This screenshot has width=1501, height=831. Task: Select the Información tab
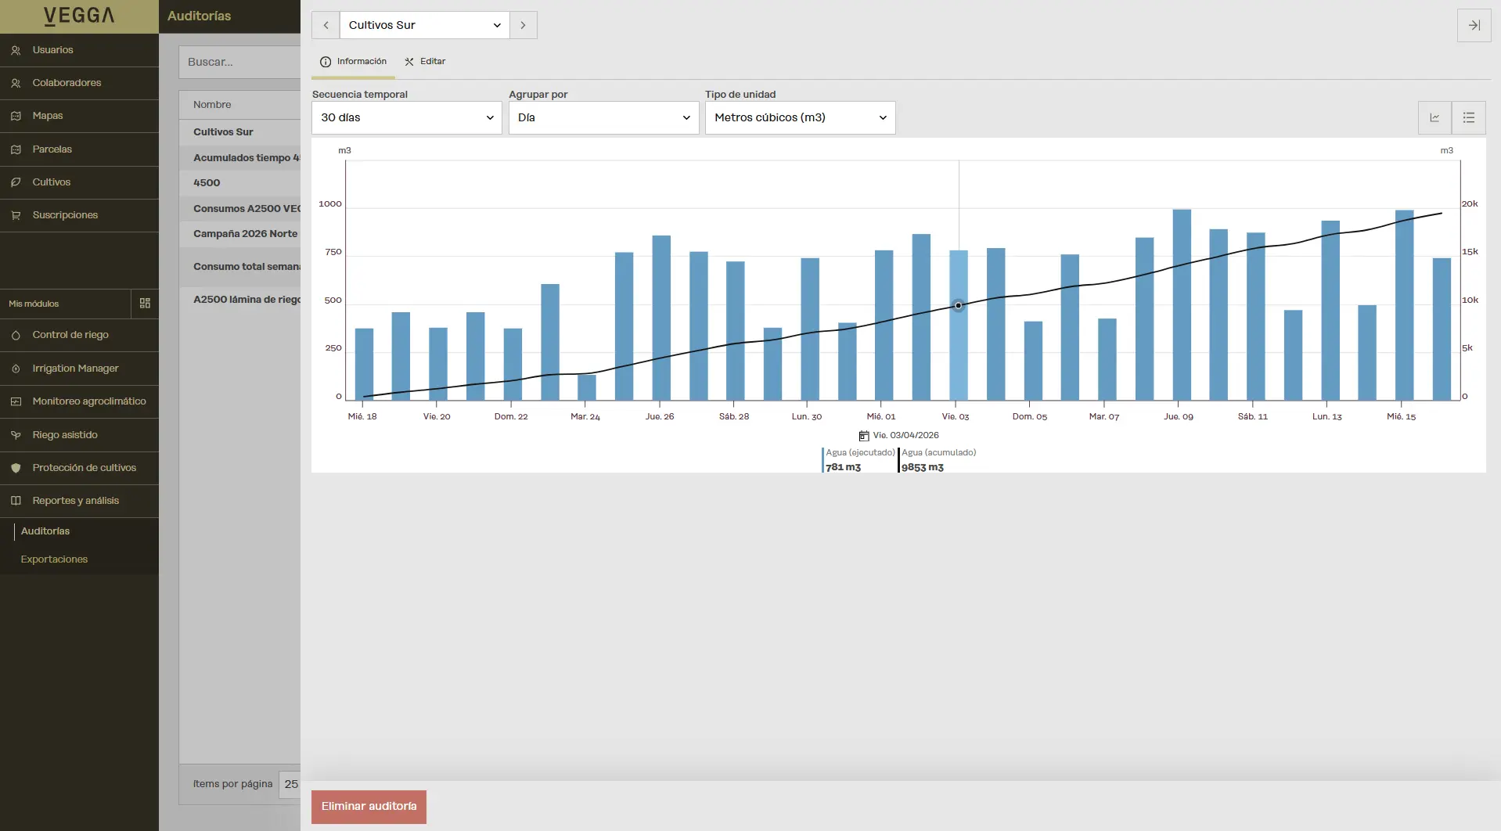353,61
